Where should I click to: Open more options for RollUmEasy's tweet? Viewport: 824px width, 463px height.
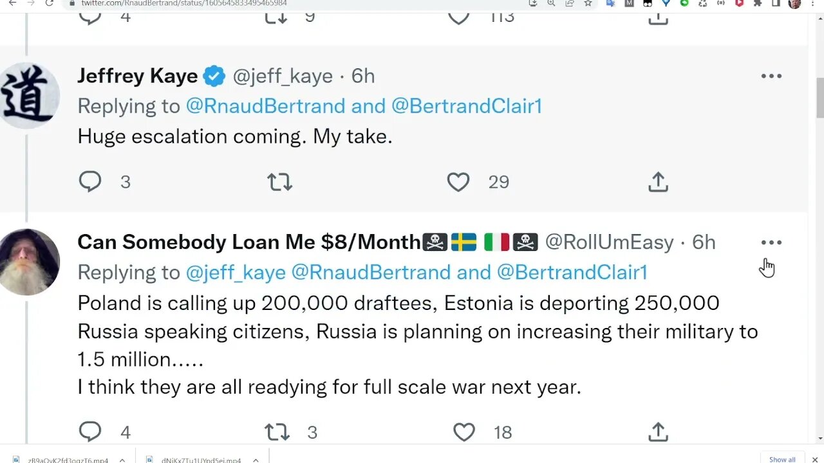click(771, 242)
